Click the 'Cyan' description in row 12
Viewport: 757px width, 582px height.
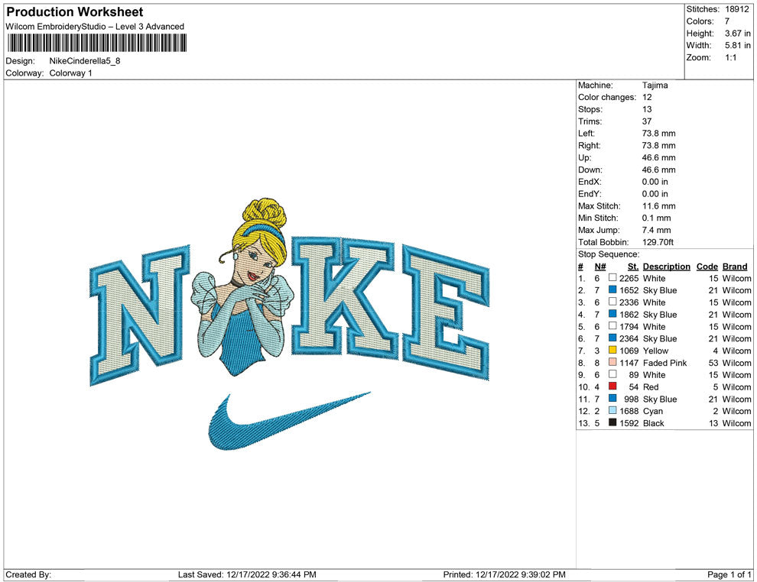(x=653, y=411)
